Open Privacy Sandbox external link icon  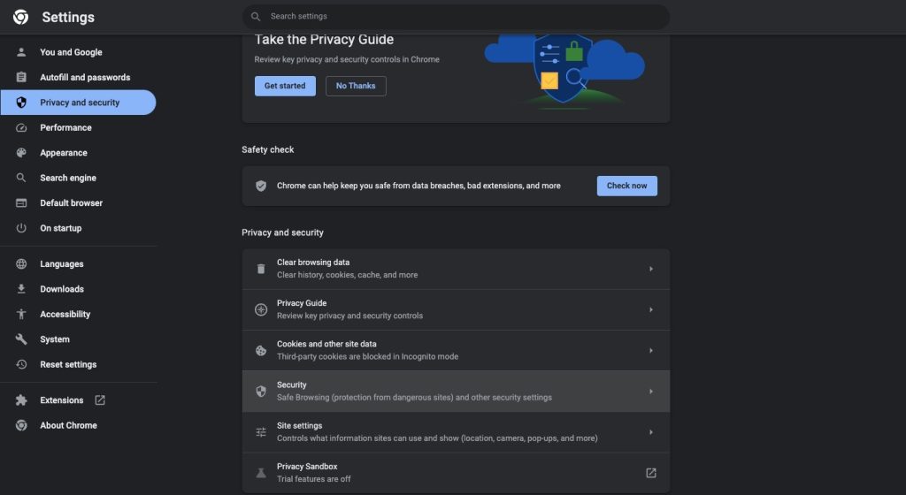pos(650,473)
